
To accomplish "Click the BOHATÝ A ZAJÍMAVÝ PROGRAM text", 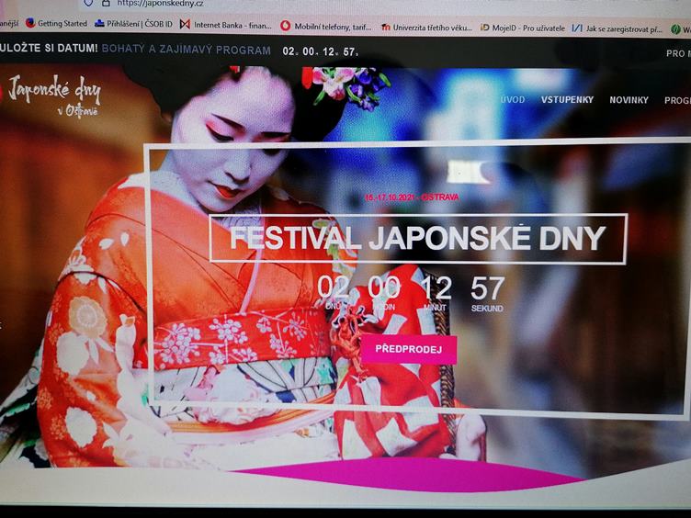I will click(x=186, y=51).
